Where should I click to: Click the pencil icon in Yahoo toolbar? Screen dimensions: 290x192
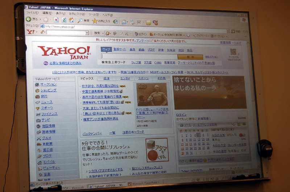[42, 32]
